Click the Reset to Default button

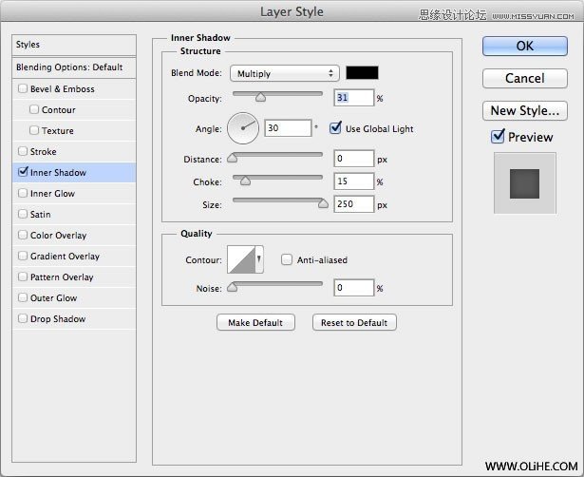pyautogui.click(x=354, y=322)
